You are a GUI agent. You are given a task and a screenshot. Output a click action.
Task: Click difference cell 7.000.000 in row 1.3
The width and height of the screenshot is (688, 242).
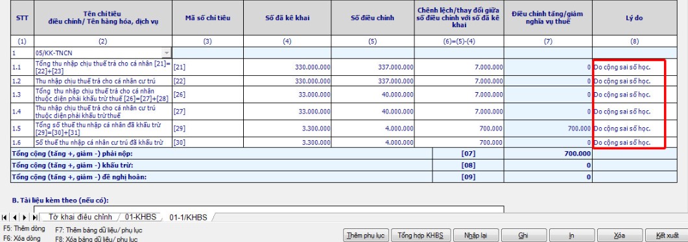click(459, 95)
